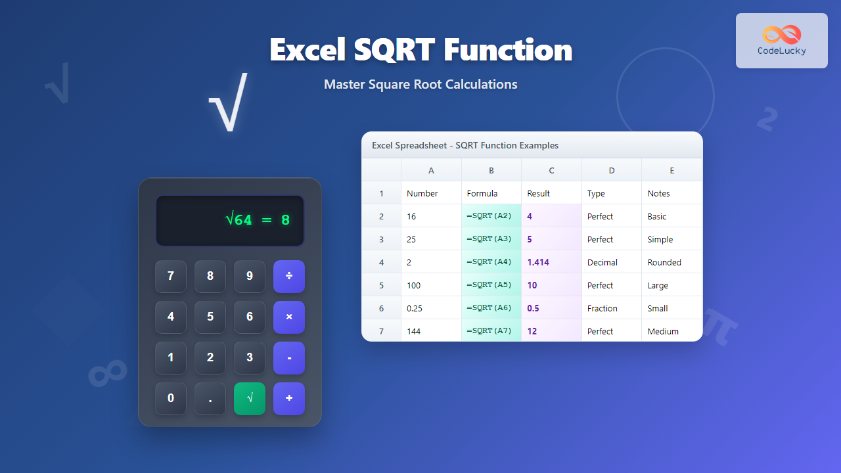Viewport: 841px width, 473px height.
Task: Hit the 5 key on calculator
Action: tap(210, 317)
